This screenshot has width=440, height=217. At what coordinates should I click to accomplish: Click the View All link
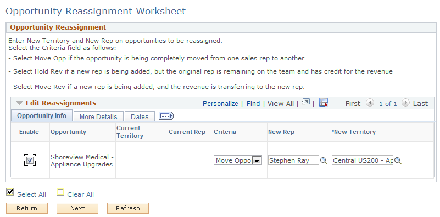click(x=280, y=104)
